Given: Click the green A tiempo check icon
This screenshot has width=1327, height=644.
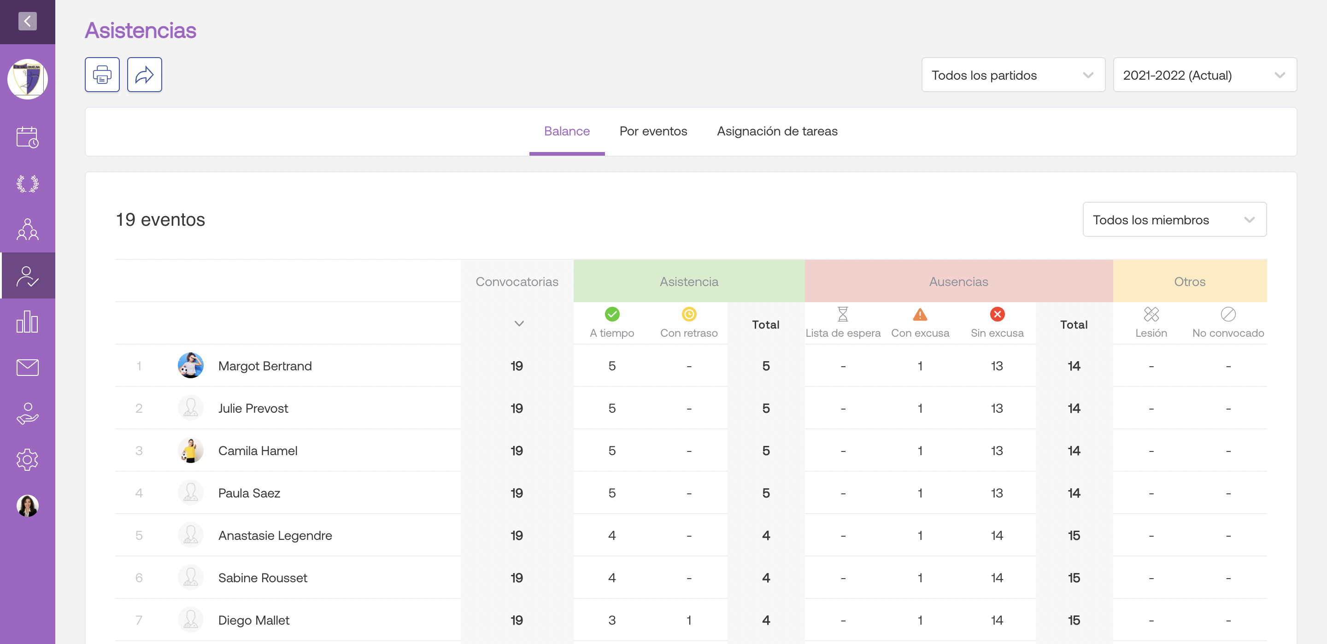Looking at the screenshot, I should [x=612, y=314].
